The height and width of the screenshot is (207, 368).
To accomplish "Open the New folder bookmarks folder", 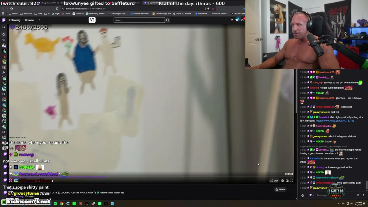I will [26, 14].
